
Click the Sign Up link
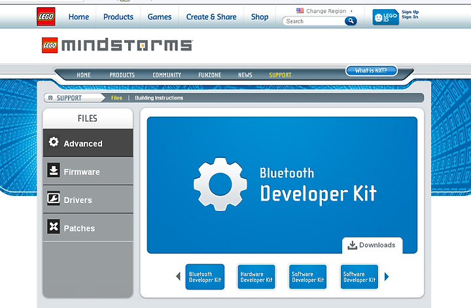click(x=410, y=12)
